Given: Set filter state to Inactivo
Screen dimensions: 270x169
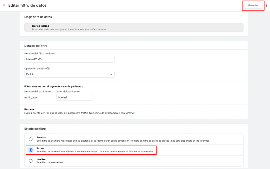Looking at the screenshot, I should point(31,161).
